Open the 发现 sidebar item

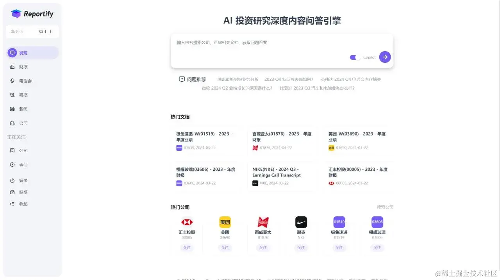coord(32,53)
